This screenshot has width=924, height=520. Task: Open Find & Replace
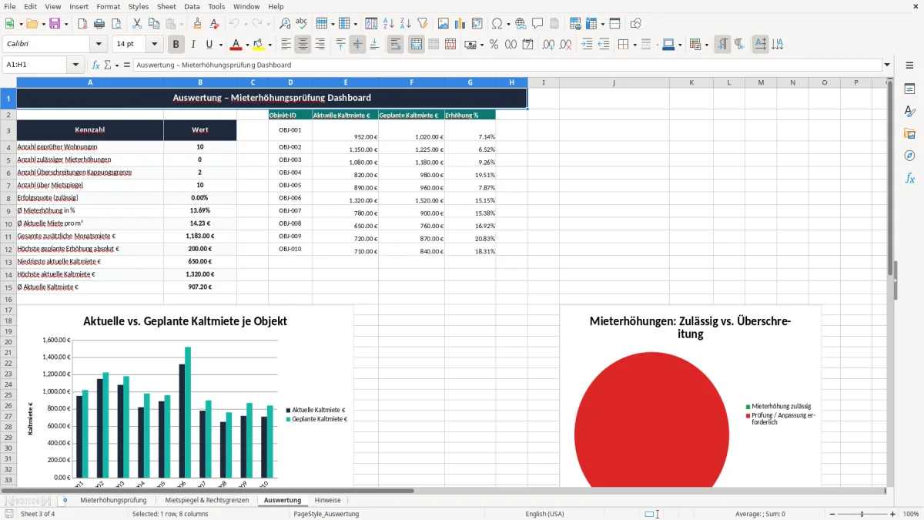[x=285, y=24]
